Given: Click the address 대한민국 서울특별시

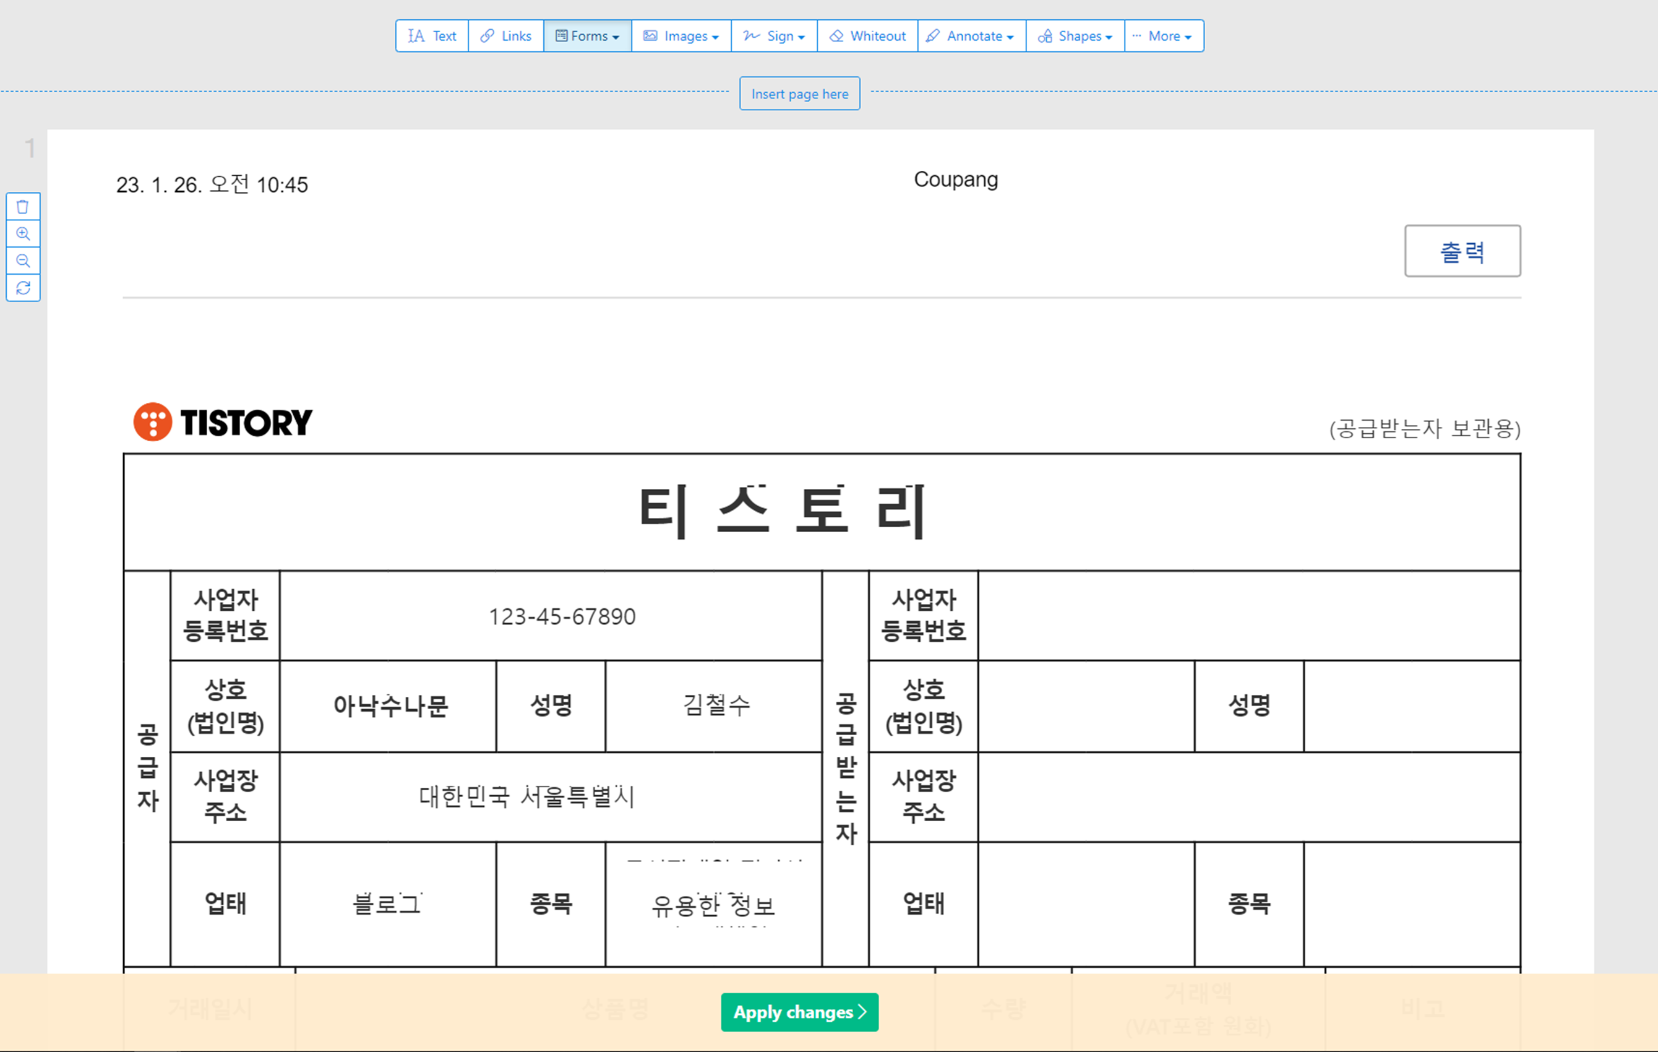Looking at the screenshot, I should (526, 796).
